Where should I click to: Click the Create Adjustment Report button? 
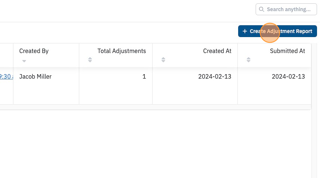pos(277,31)
